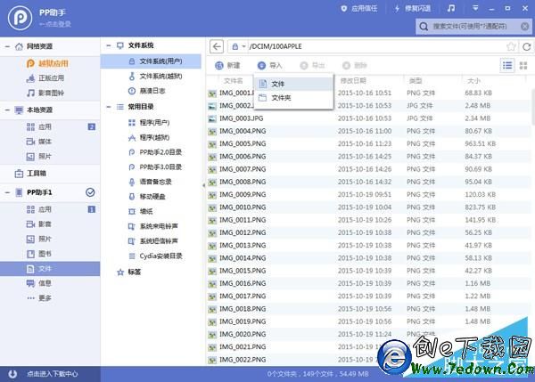Refresh the file list
The image size is (535, 382).
click(526, 46)
